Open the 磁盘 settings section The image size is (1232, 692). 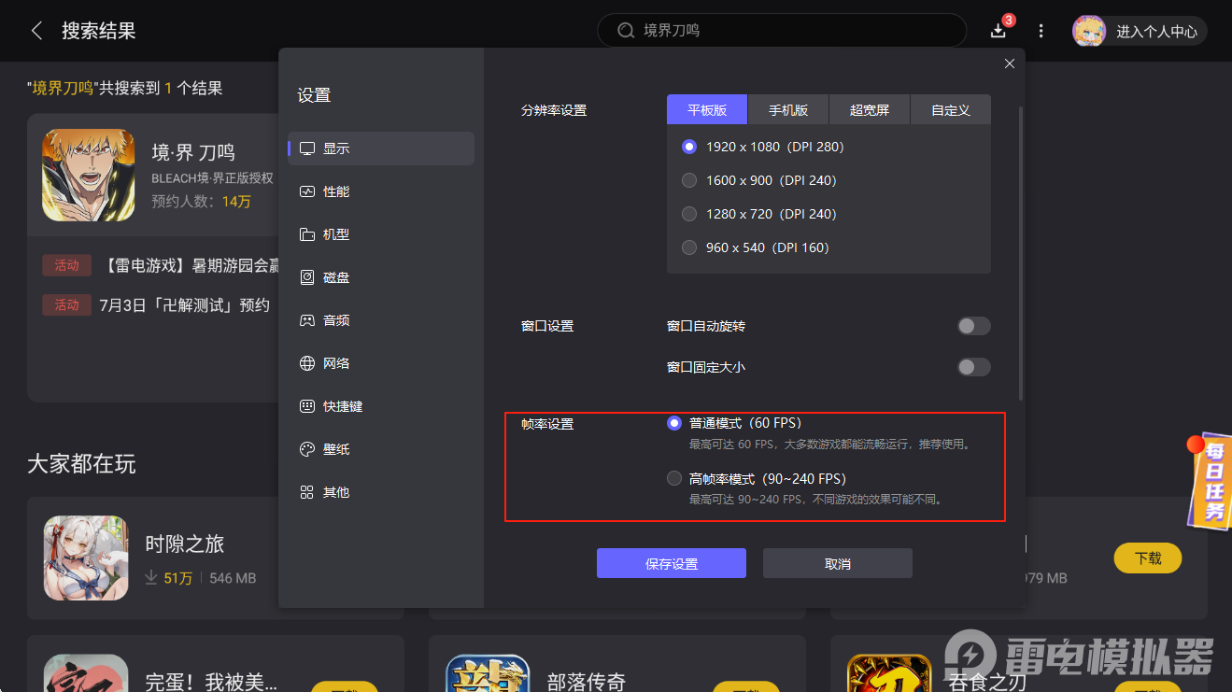pos(381,277)
